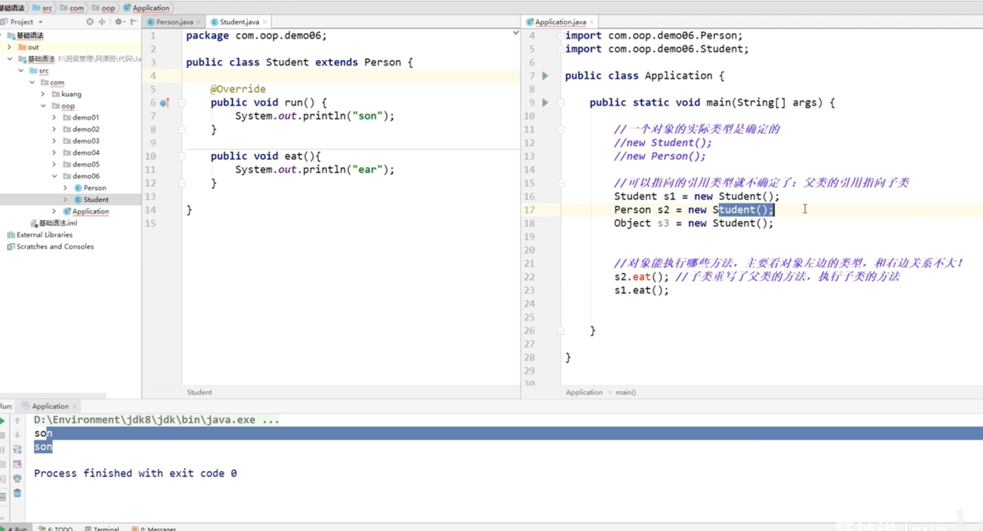Image resolution: width=983 pixels, height=531 pixels.
Task: Click the scroll-from-source target icon
Action: 90,22
